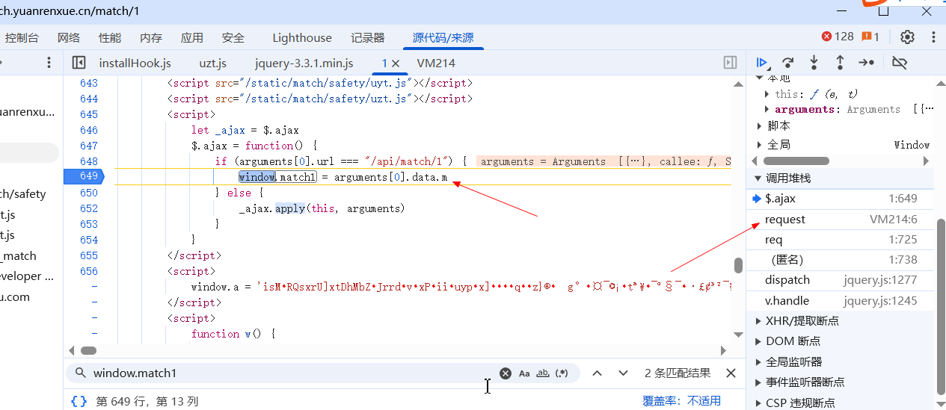Step into next function call

(814, 63)
